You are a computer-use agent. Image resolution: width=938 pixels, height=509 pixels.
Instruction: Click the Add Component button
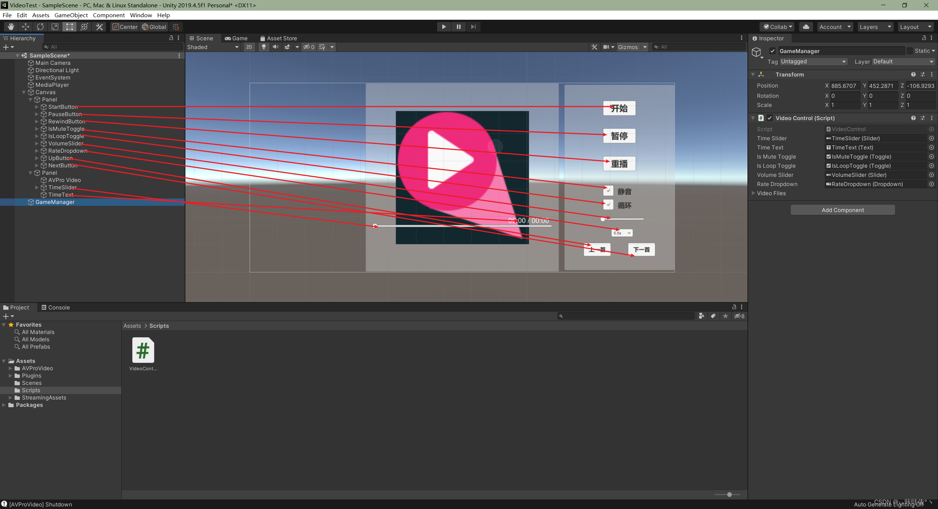tap(843, 209)
